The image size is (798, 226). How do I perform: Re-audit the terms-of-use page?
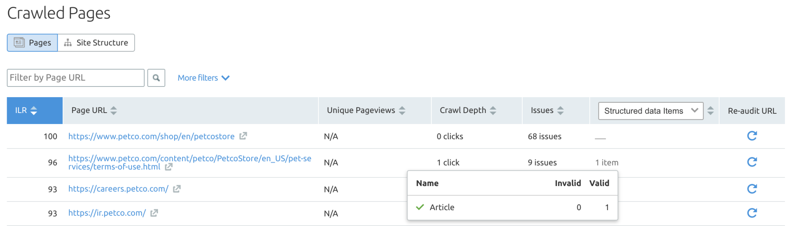coord(752,162)
